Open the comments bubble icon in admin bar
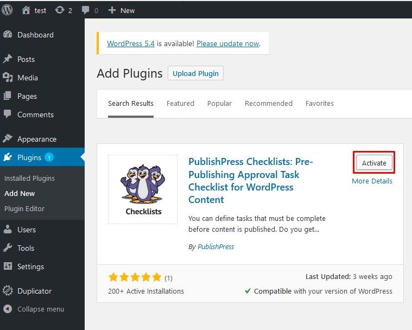This screenshot has height=330, width=412. (x=86, y=10)
